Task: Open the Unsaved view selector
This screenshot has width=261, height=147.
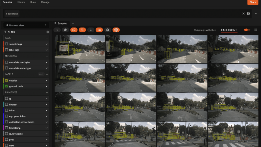Action: coord(26,25)
